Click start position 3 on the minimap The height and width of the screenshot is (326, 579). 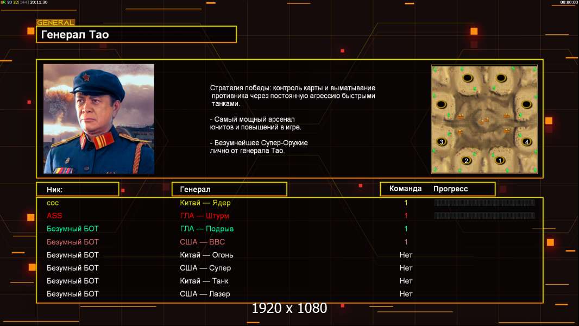tap(441, 142)
